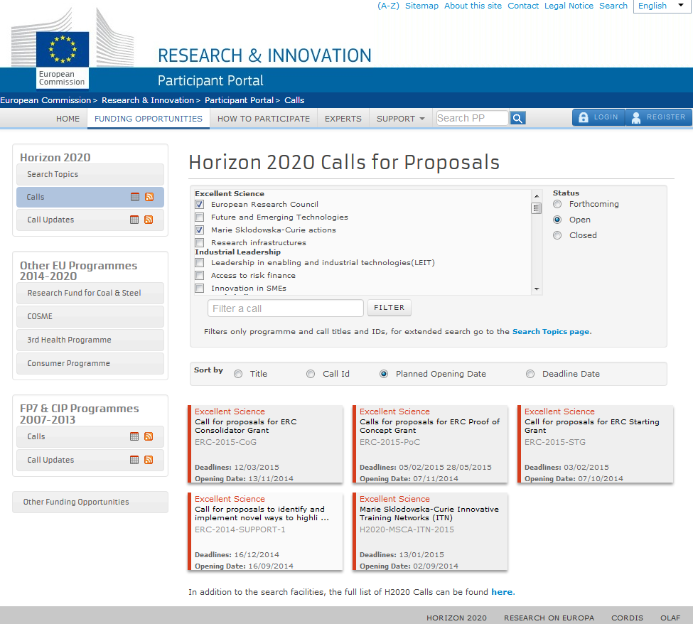The height and width of the screenshot is (624, 693).
Task: Click the FILTER button
Action: pyautogui.click(x=390, y=308)
